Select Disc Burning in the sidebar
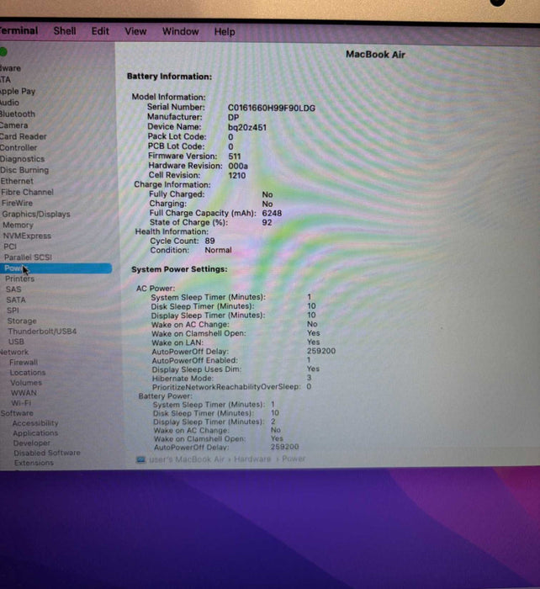Image resolution: width=540 pixels, height=589 pixels. click(24, 170)
